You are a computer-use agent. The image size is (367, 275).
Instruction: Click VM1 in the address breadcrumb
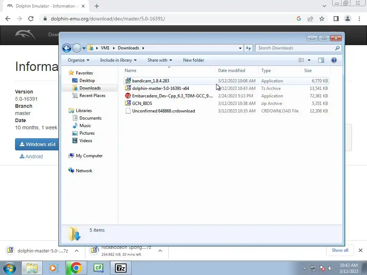click(105, 48)
